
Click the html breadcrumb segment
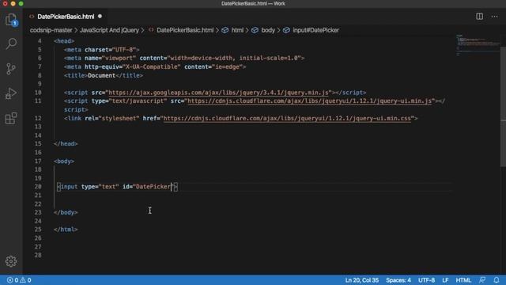[x=237, y=30]
